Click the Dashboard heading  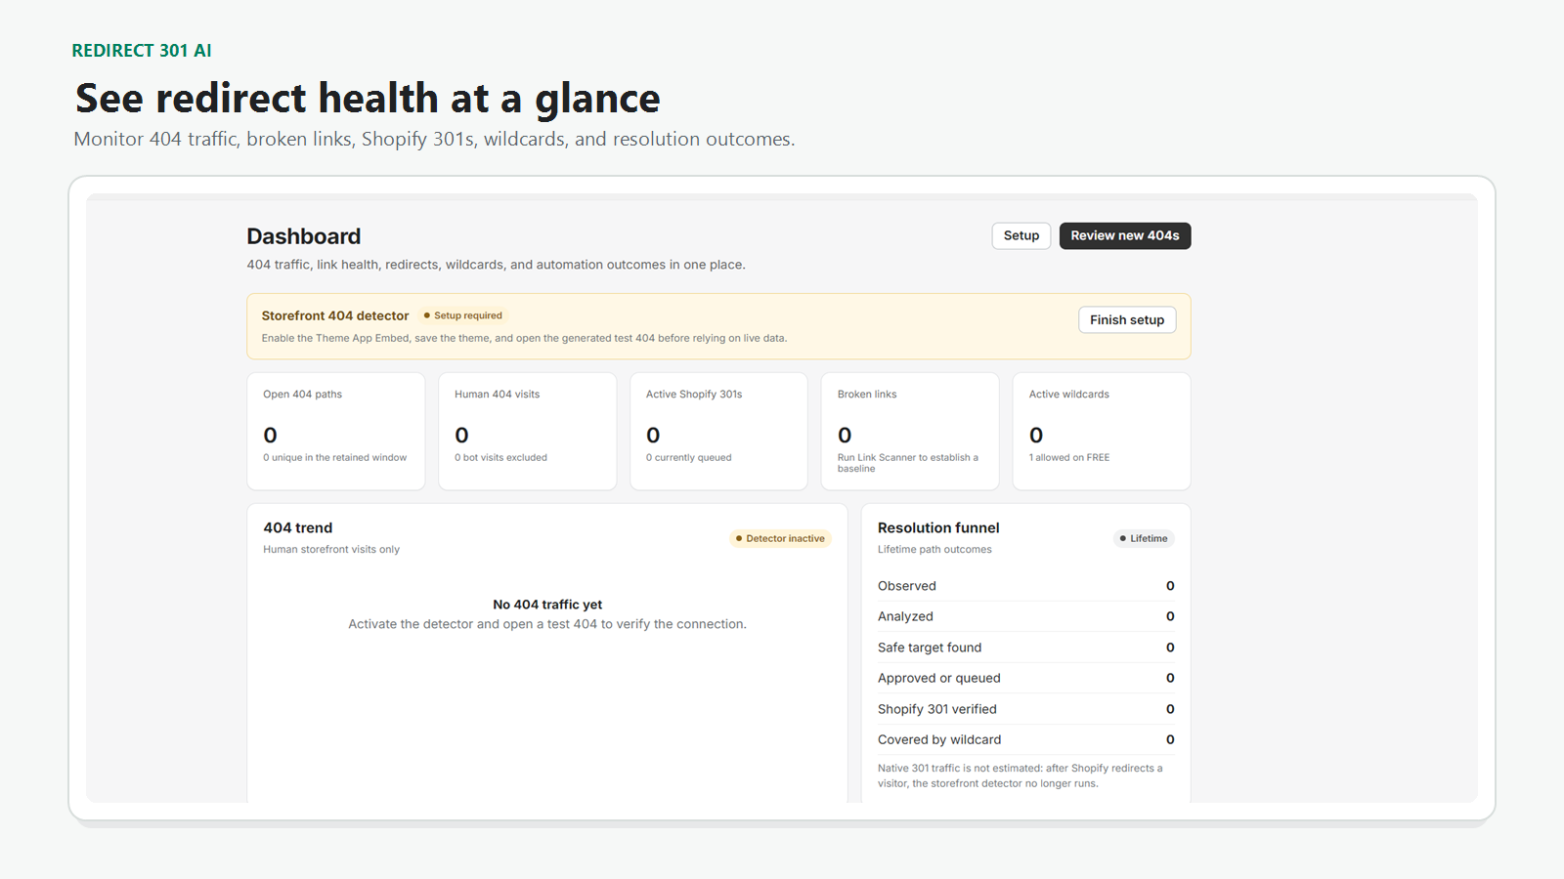(304, 236)
